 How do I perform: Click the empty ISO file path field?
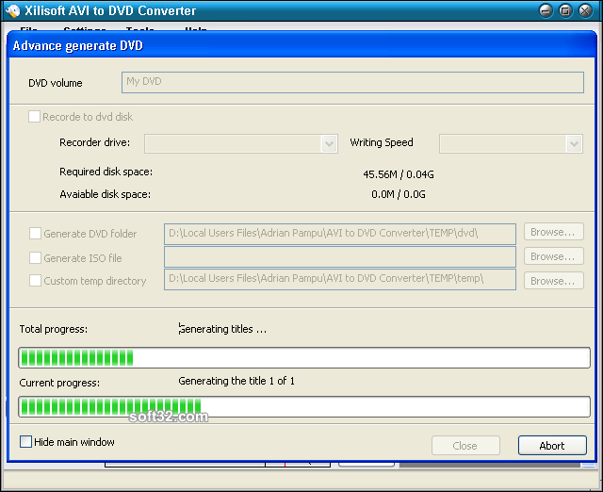(340, 257)
